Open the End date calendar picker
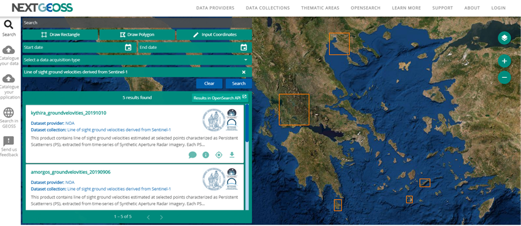The height and width of the screenshot is (226, 521). pos(243,47)
